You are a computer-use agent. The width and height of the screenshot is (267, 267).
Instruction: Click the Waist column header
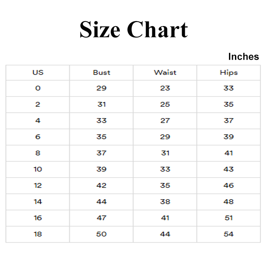tap(165, 72)
